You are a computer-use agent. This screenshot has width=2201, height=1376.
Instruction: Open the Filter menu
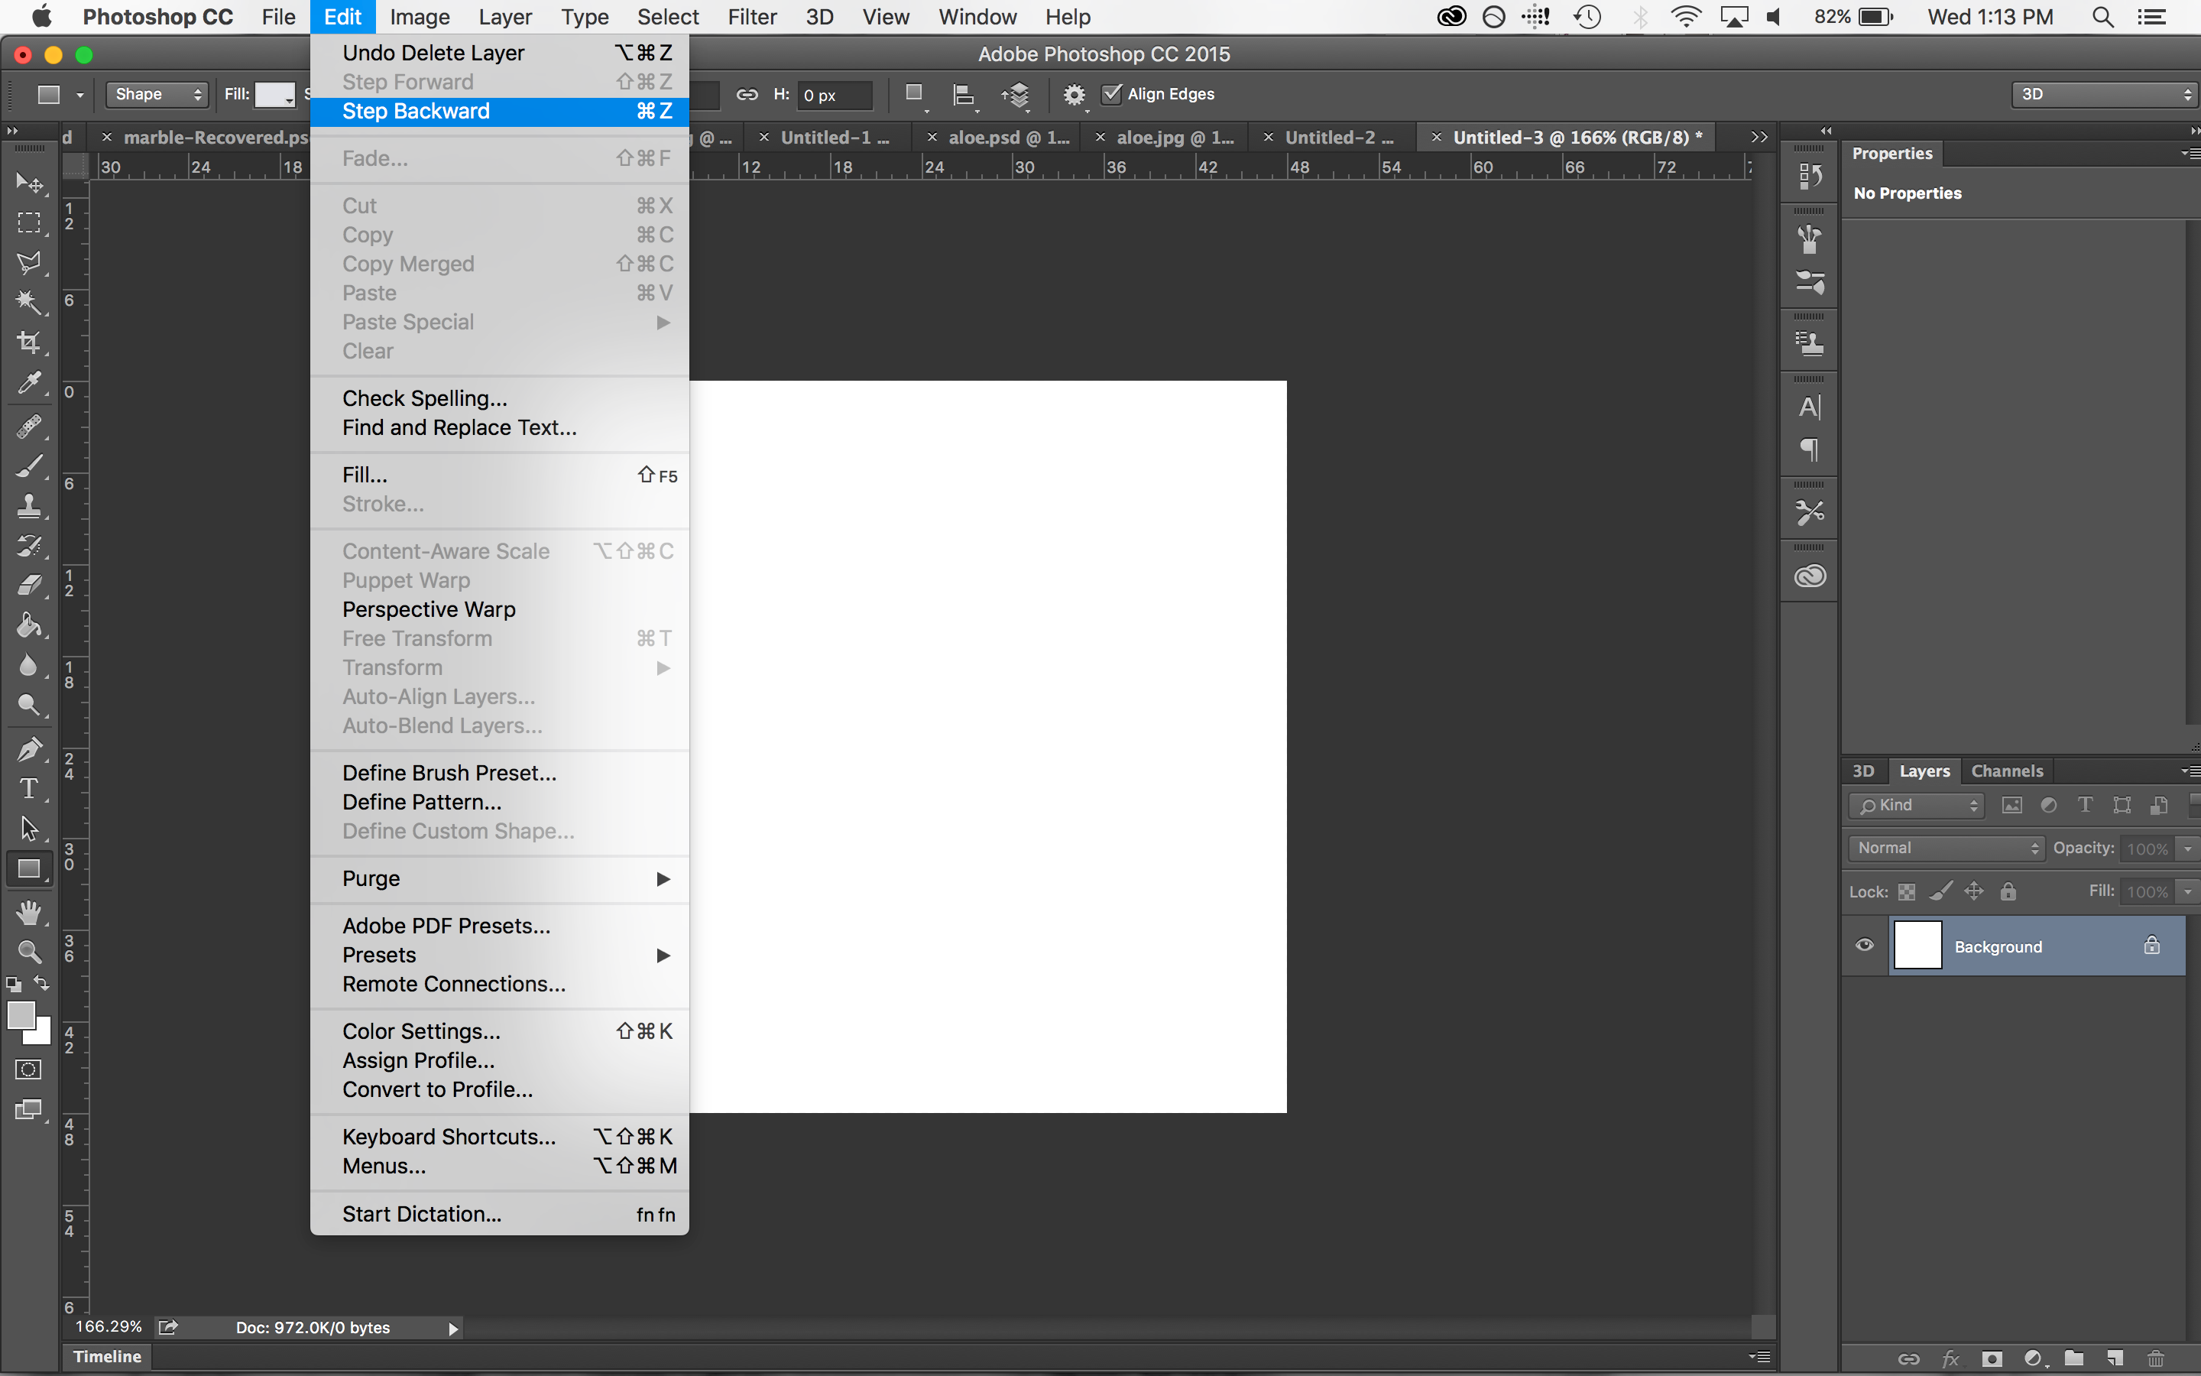click(x=751, y=18)
